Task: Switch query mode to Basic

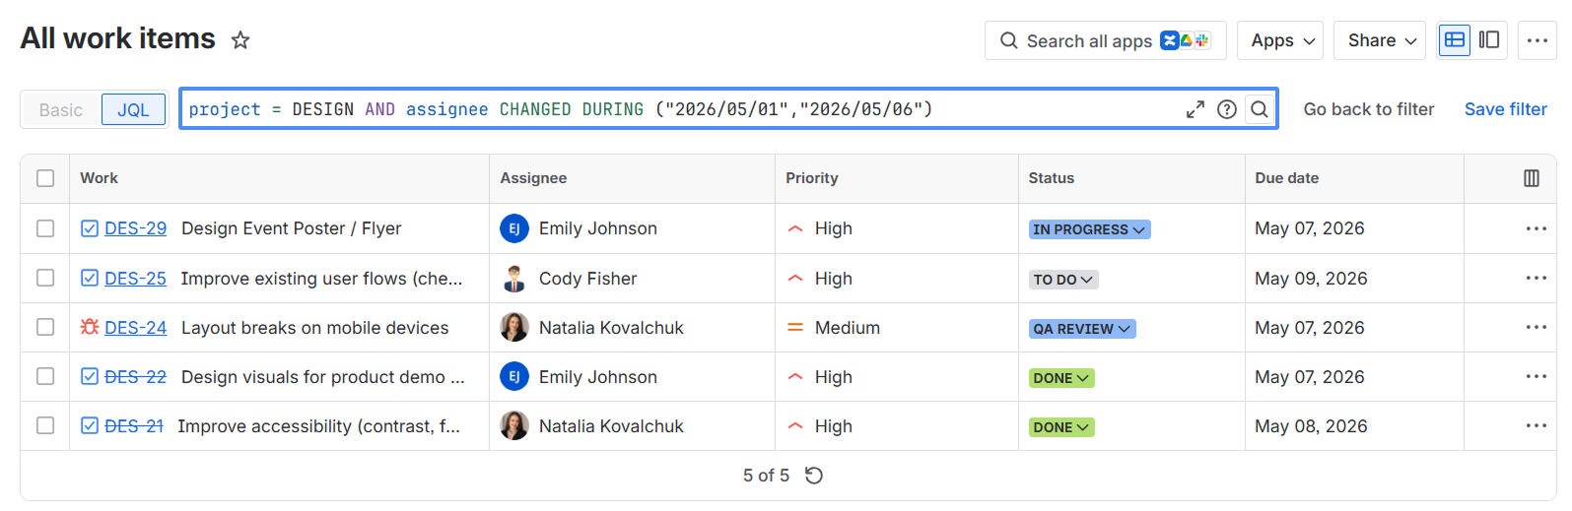Action: [61, 109]
